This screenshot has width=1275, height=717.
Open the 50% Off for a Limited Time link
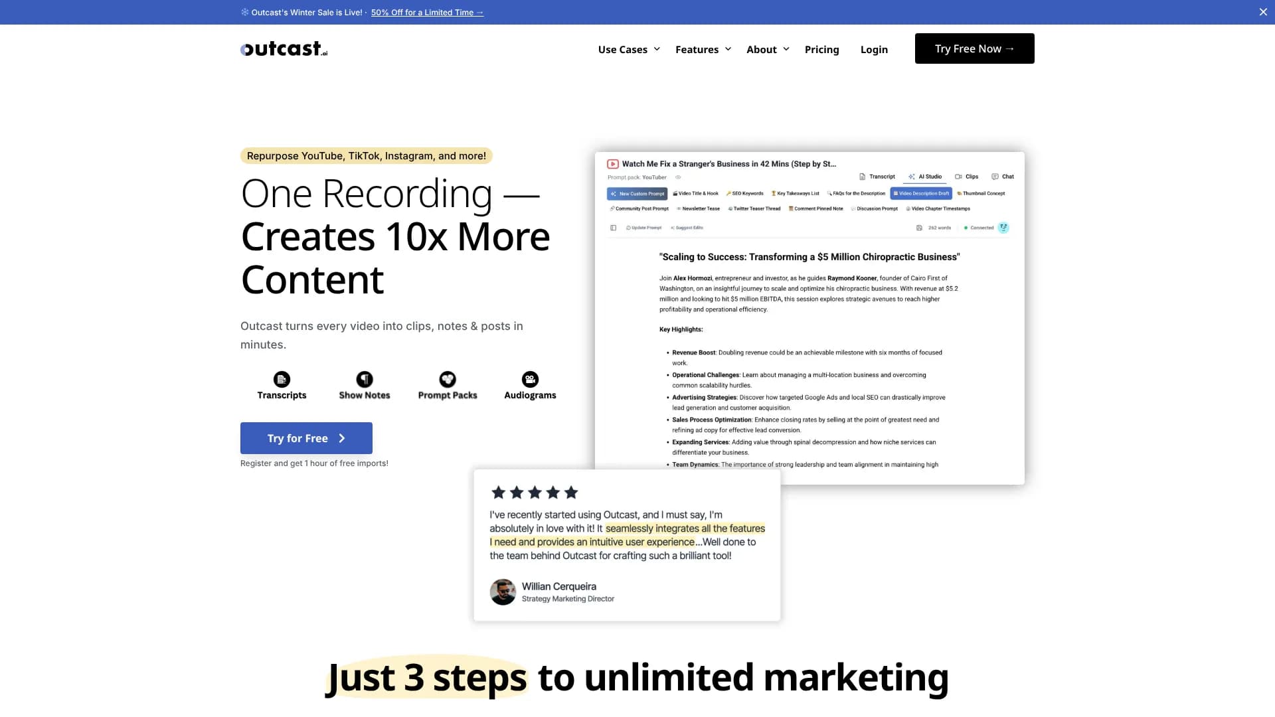(x=427, y=13)
